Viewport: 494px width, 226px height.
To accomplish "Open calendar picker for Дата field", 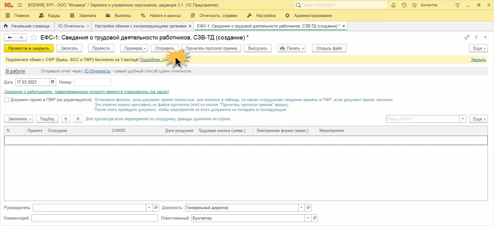I will coord(52,82).
